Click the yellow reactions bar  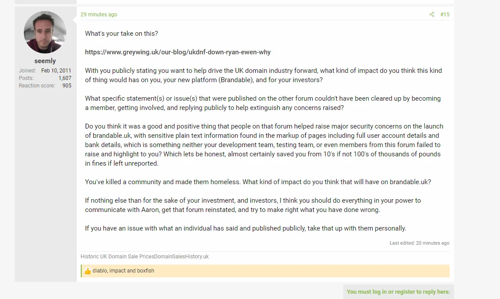[265, 271]
